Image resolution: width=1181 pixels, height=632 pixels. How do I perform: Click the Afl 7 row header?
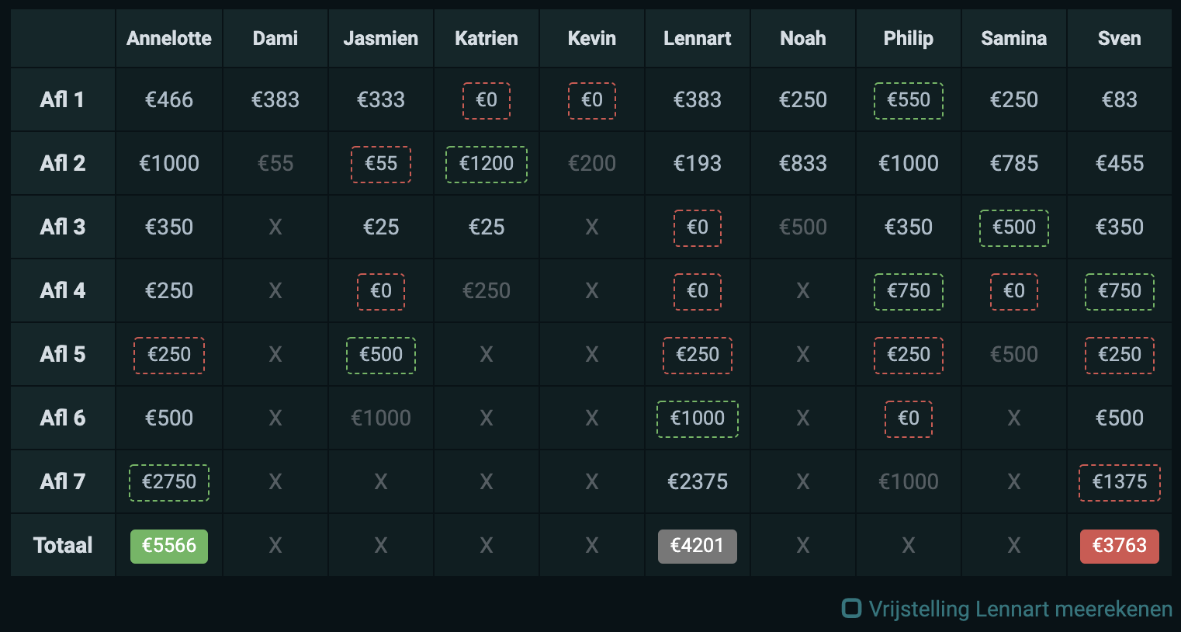click(62, 482)
